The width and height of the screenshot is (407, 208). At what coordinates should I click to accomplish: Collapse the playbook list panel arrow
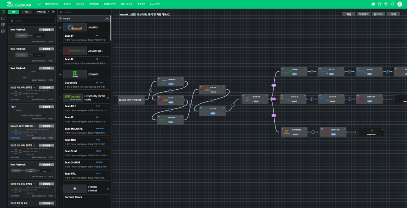(53, 12)
